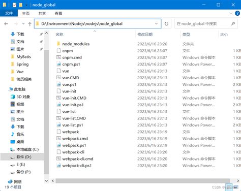Open pinned 文档 in quick access
The width and height of the screenshot is (241, 191).
(20, 42)
